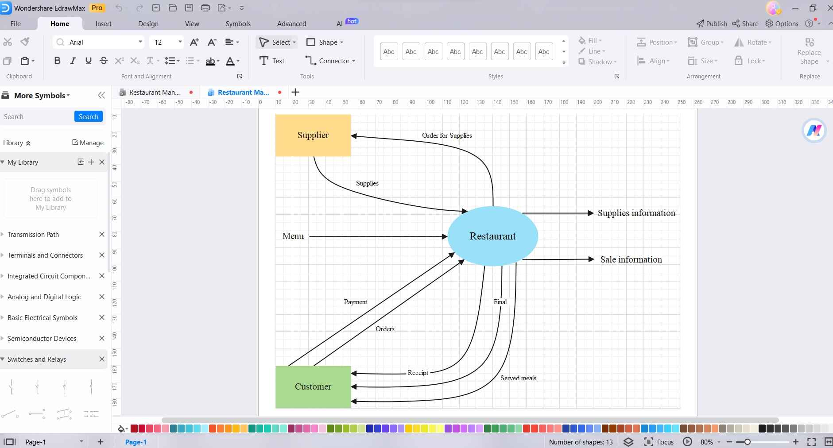Click the Publish button
Viewport: 833px width, 448px height.
point(712,23)
